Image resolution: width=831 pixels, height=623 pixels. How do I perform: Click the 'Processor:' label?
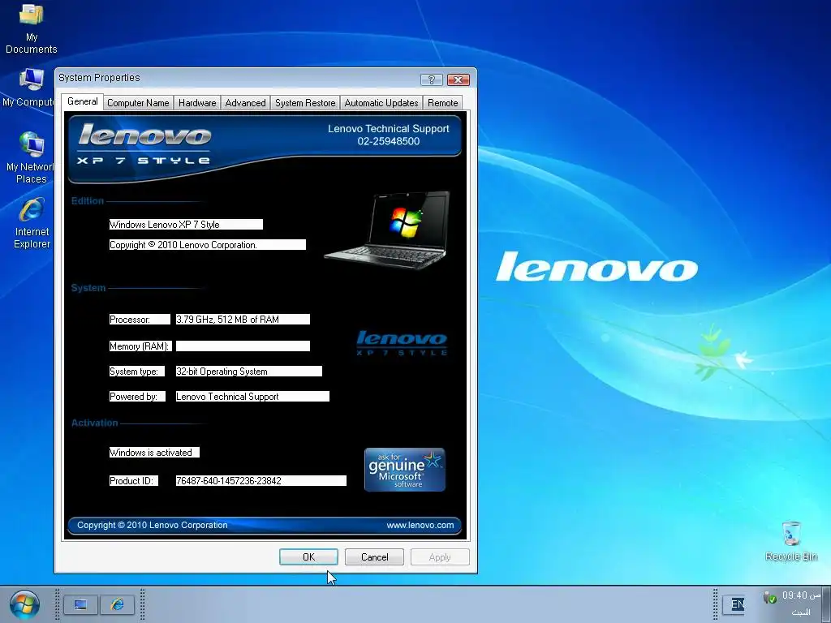tap(140, 319)
